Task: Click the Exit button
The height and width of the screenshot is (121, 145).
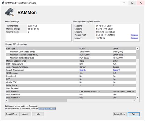Action: [x=134, y=114]
